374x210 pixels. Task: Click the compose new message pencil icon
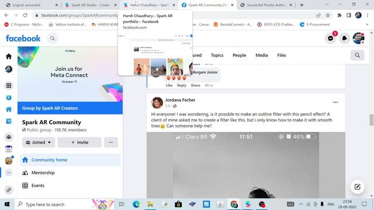click(x=357, y=187)
